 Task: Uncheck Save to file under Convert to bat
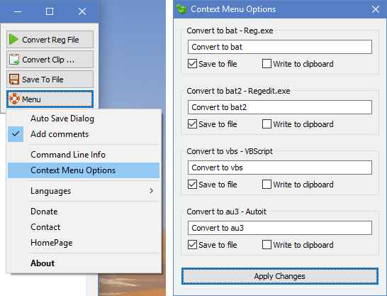(x=192, y=64)
